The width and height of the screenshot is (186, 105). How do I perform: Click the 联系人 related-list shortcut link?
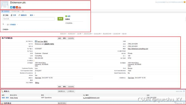pyautogui.click(x=63, y=34)
